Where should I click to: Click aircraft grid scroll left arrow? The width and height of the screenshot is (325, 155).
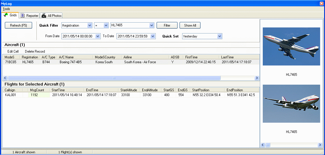tap(5, 78)
